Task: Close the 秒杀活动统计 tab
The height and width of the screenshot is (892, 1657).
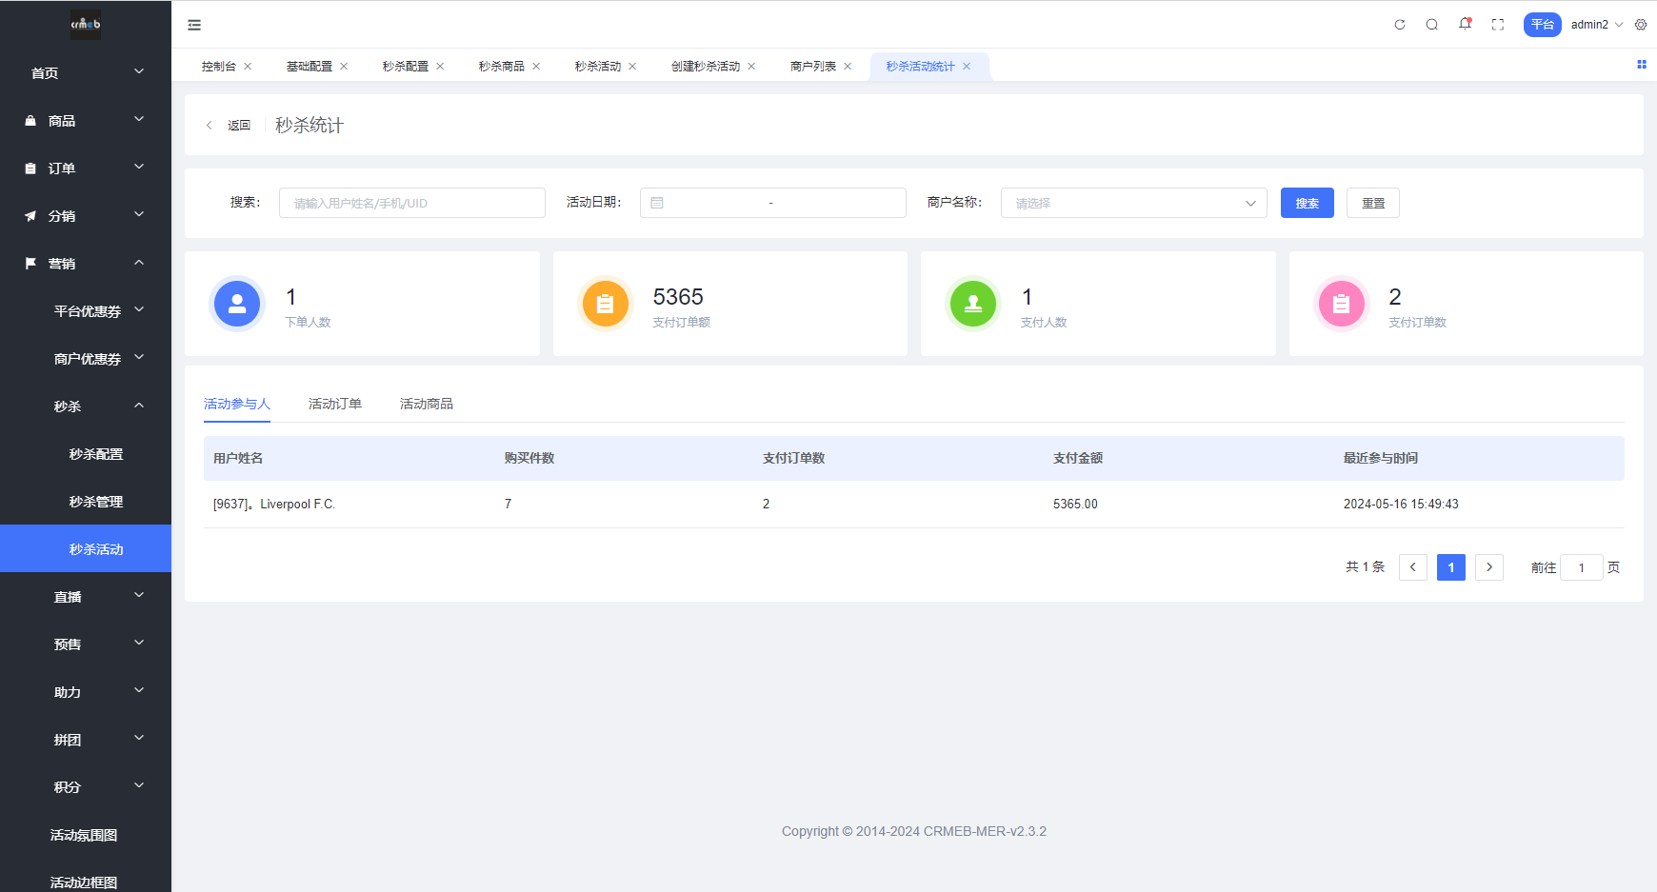Action: [x=967, y=67]
